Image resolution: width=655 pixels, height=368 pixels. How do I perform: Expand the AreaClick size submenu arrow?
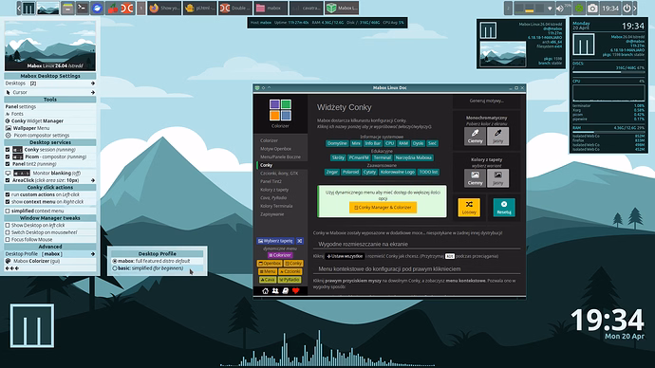click(93, 180)
